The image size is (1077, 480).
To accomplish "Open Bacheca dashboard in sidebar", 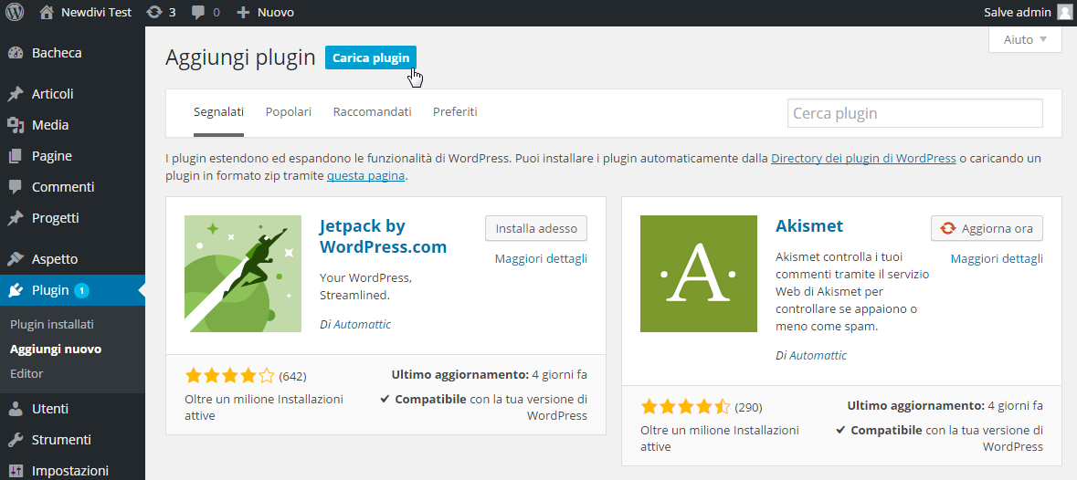I will click(x=57, y=53).
